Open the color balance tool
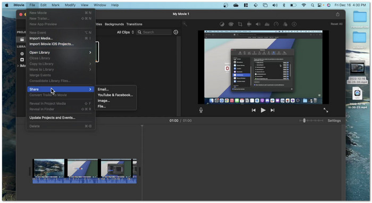This screenshot has height=203, width=372. tap(222, 24)
